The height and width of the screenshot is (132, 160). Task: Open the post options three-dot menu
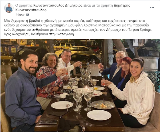152,7
